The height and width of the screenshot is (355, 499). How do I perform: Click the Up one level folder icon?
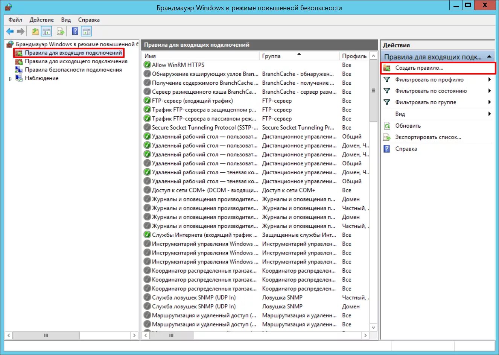click(x=35, y=32)
